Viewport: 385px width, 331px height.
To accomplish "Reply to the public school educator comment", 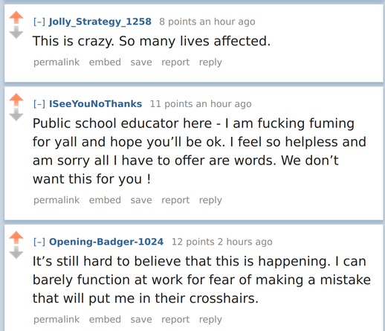I will coord(210,200).
